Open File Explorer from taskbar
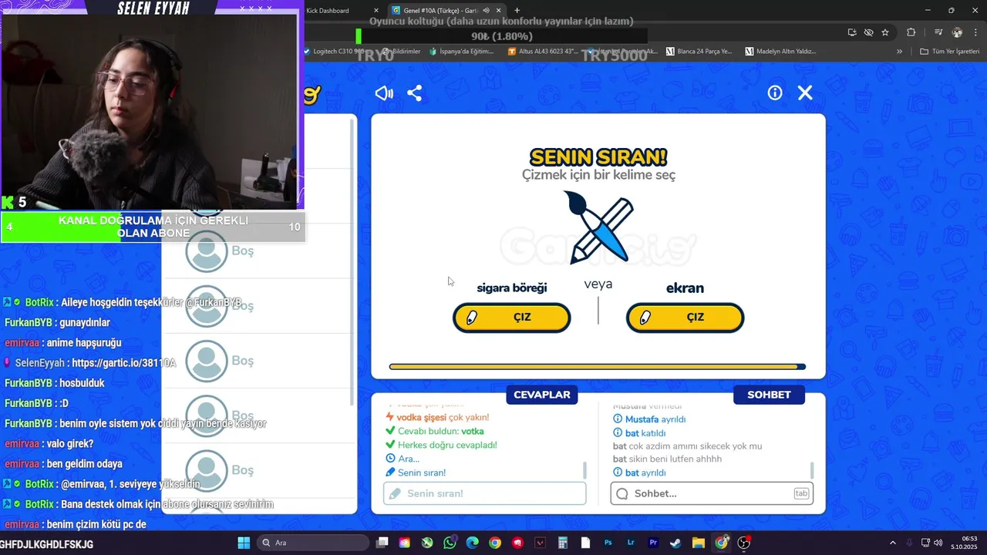987x555 pixels. coord(698,543)
